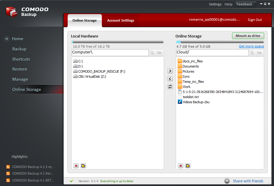Click the new folder icon under Local Hardware
This screenshot has height=186, width=274.
83,166
